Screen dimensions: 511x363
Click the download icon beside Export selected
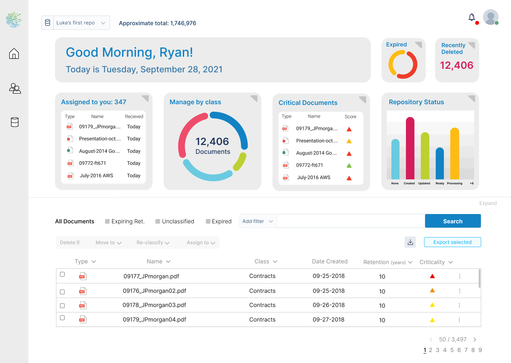point(410,242)
